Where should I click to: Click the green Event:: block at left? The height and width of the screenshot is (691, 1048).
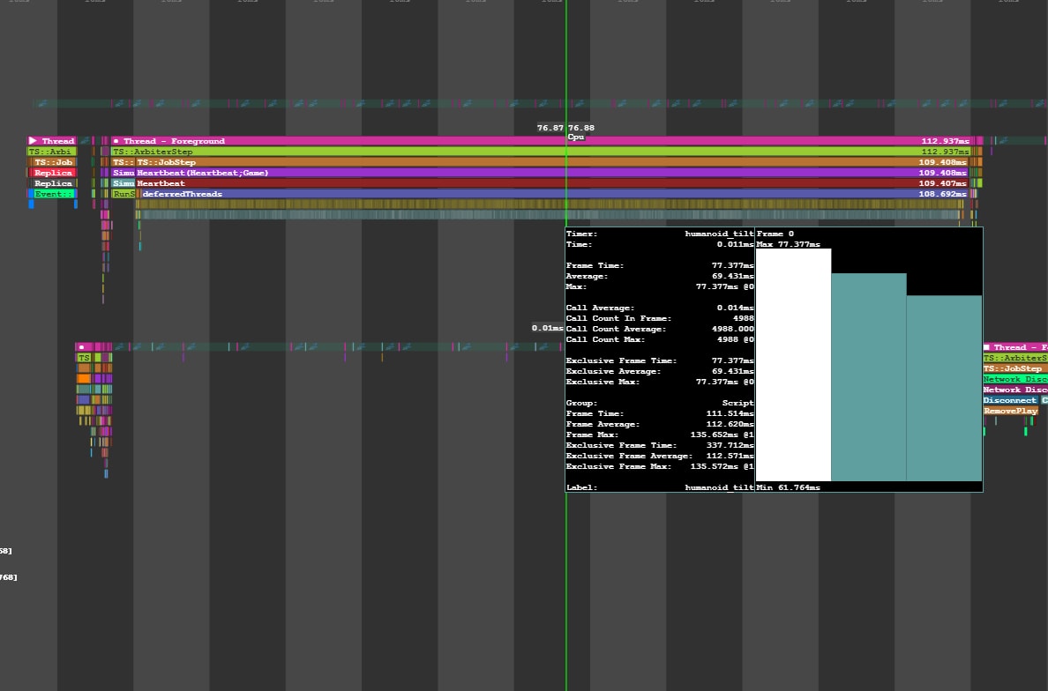[x=52, y=194]
